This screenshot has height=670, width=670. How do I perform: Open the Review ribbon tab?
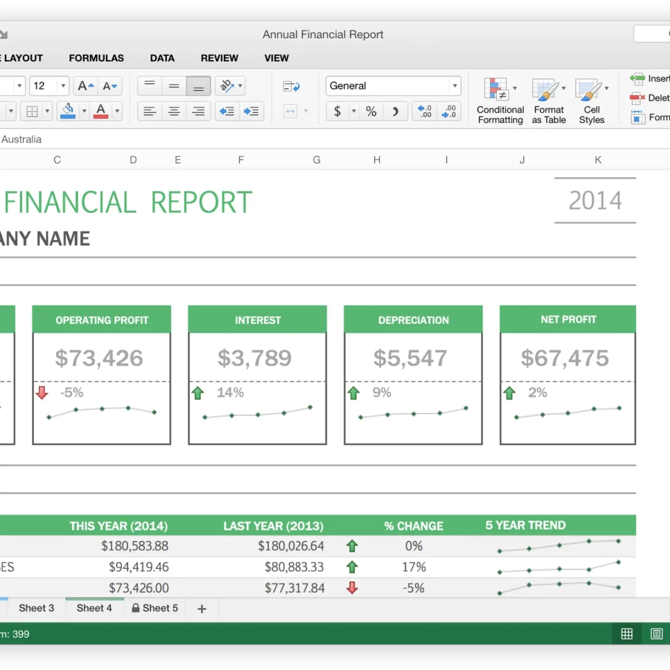point(219,58)
